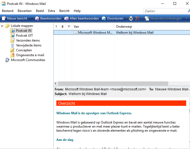Collapse the Lokale mappen tree node
Screen dimensions: 190x149
pos(2,26)
